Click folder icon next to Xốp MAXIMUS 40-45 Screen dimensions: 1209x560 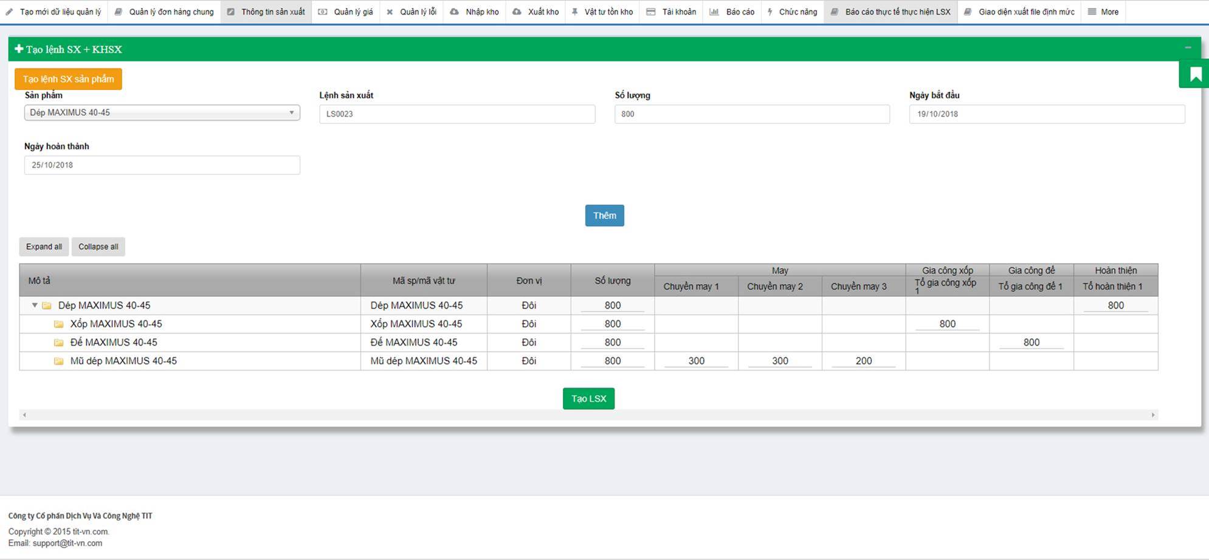pyautogui.click(x=59, y=324)
